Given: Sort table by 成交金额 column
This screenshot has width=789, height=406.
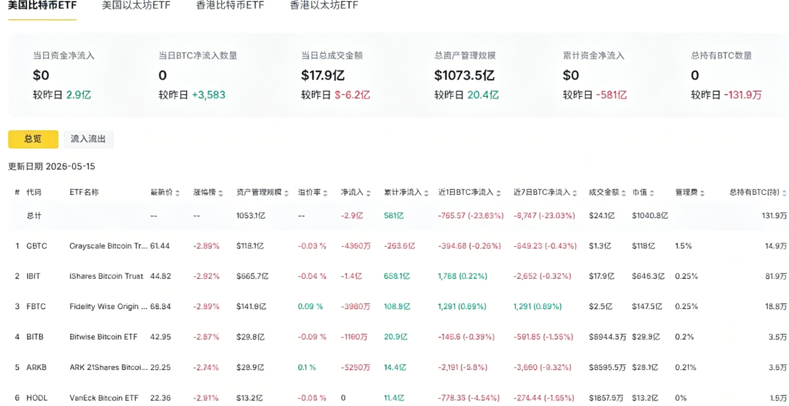Looking at the screenshot, I should [x=607, y=192].
